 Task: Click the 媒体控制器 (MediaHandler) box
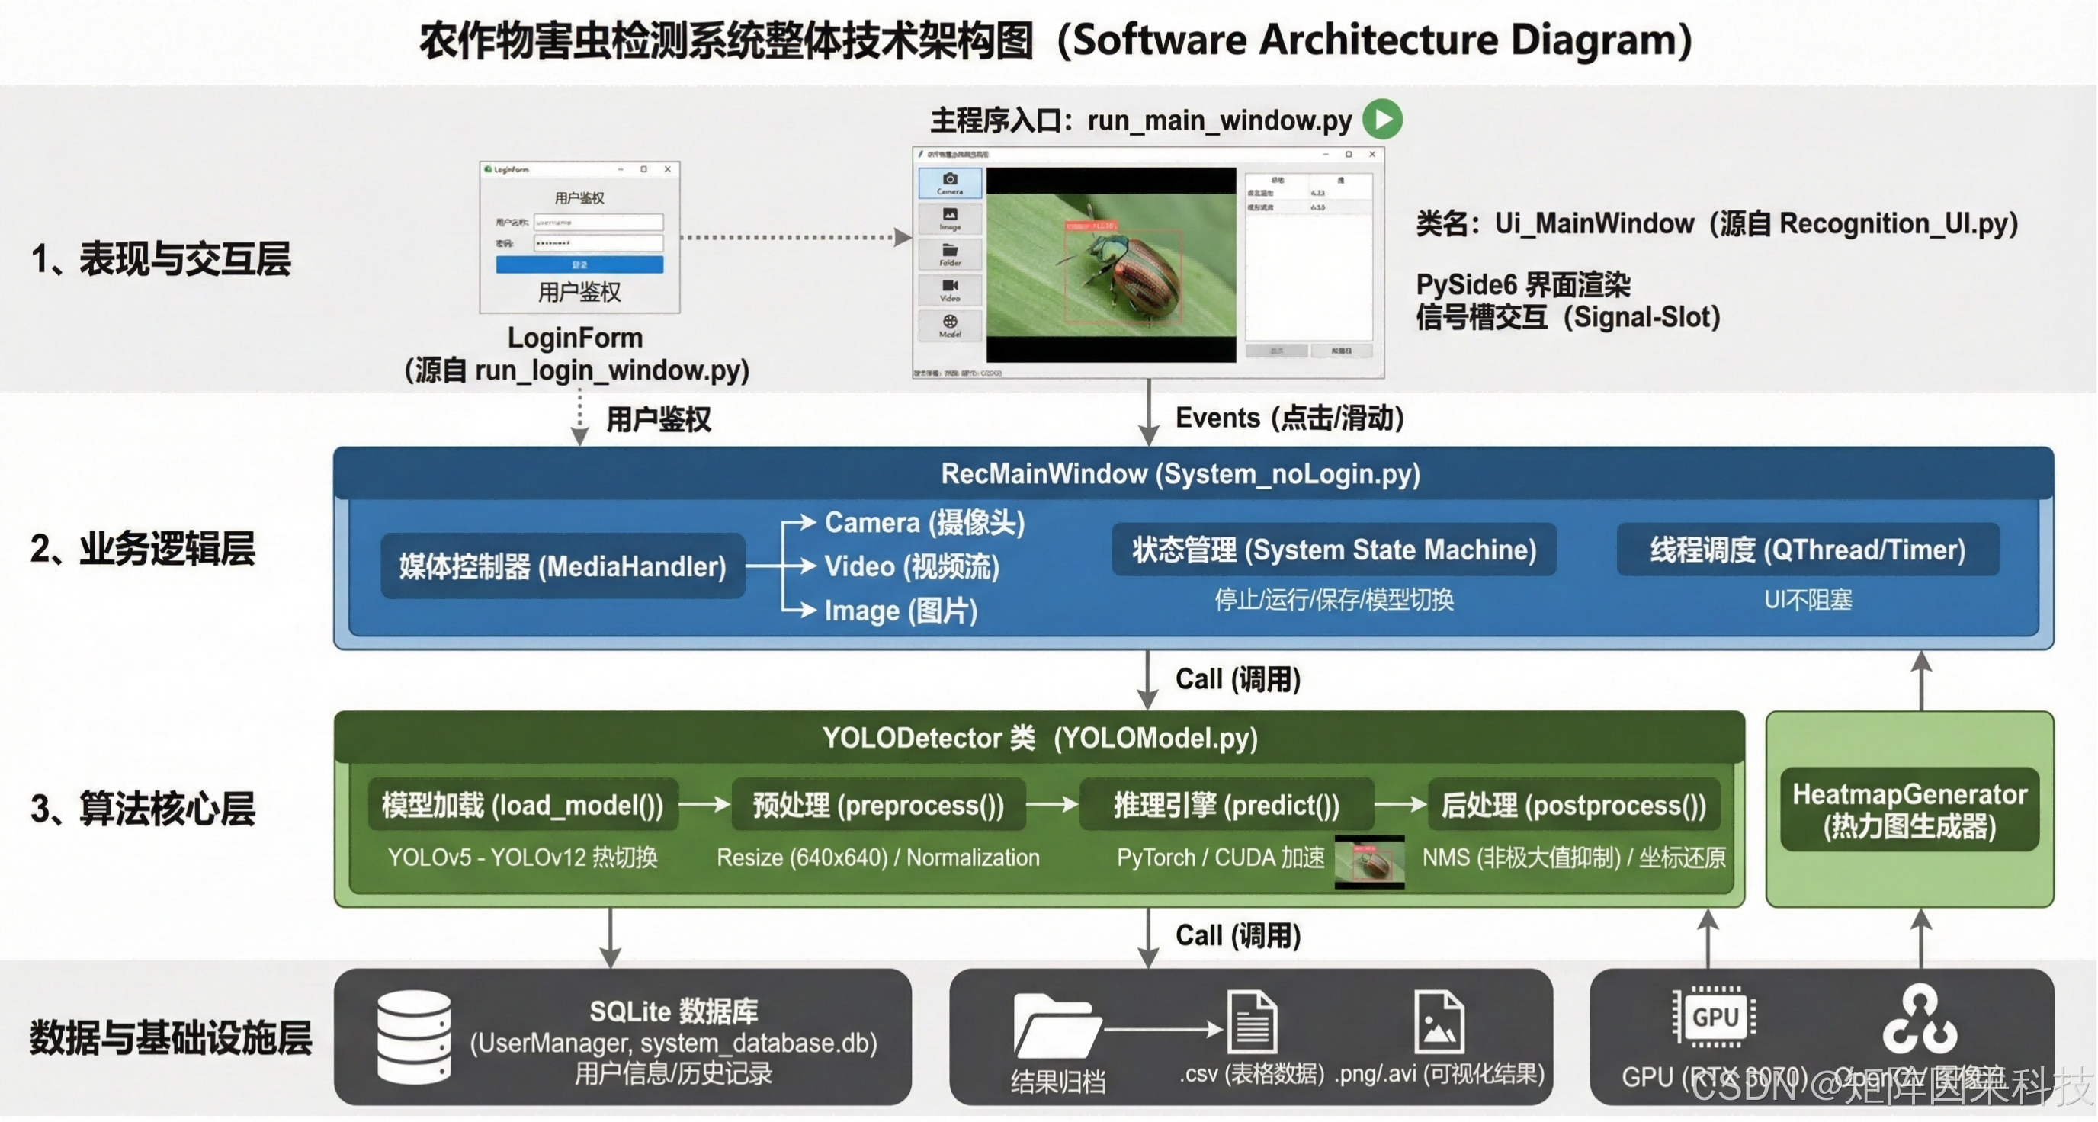pos(563,566)
